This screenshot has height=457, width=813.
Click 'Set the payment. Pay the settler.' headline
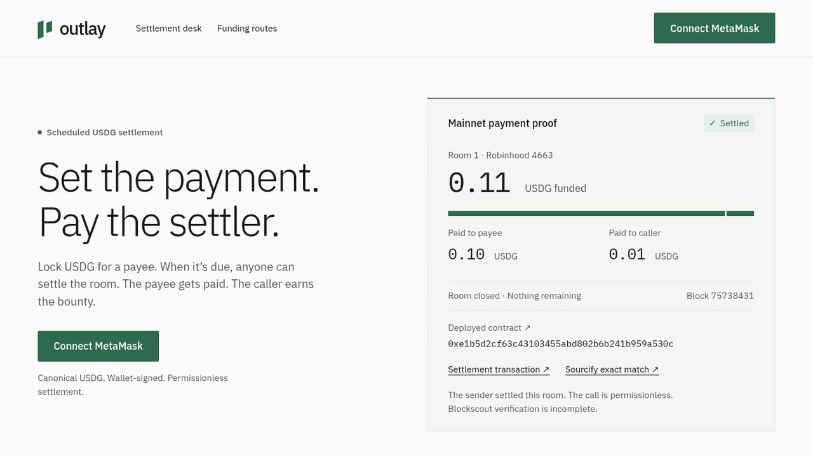click(x=178, y=199)
